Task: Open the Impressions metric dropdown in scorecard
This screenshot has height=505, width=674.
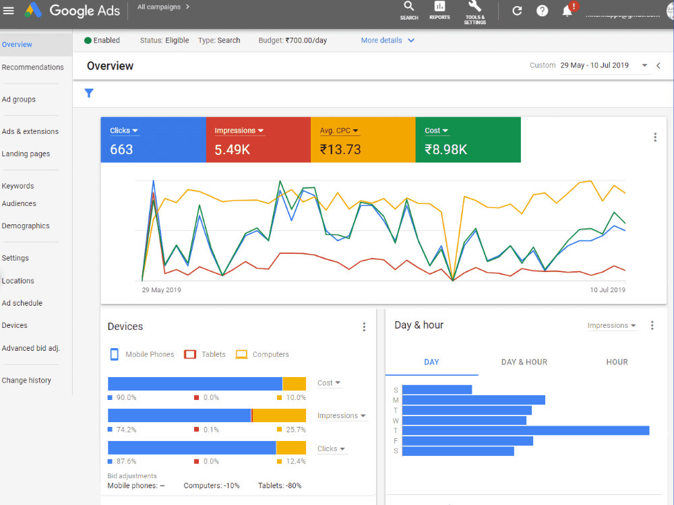Action: pyautogui.click(x=239, y=131)
